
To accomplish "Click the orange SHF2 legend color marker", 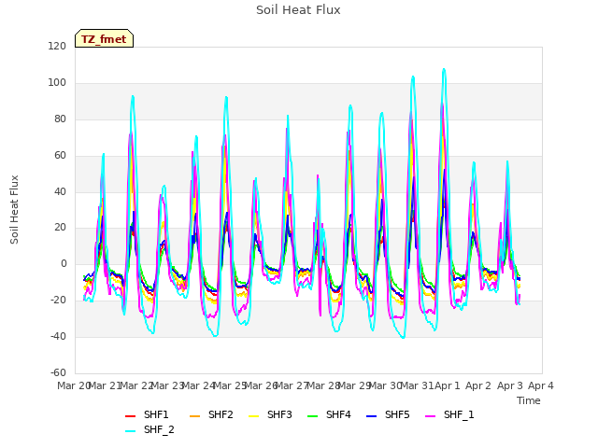I will click(195, 416).
